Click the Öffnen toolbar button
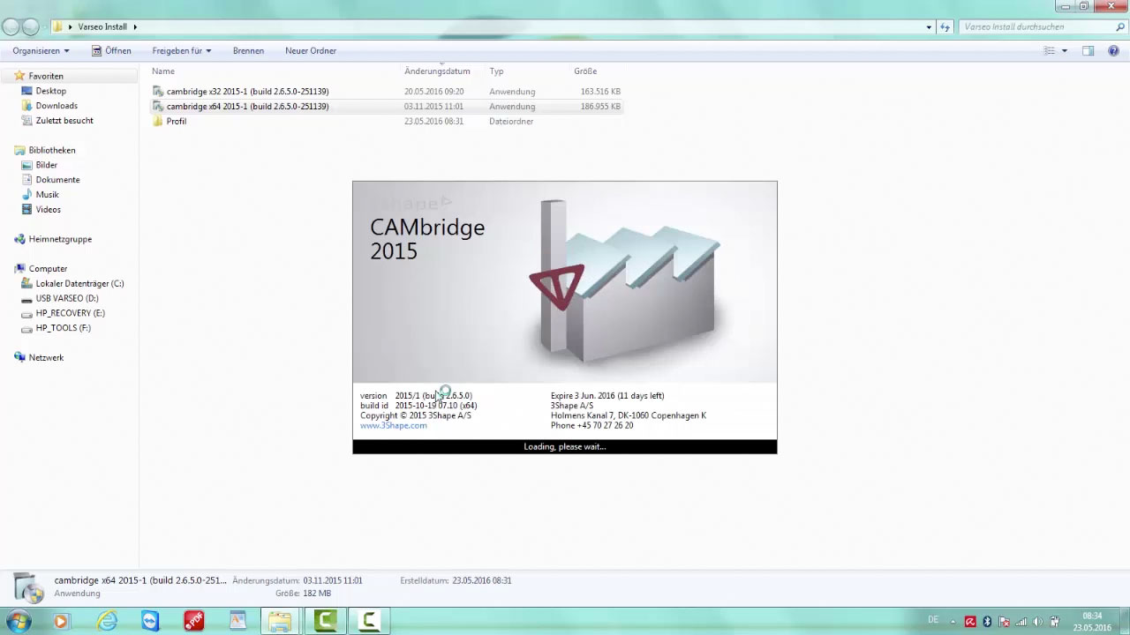The height and width of the screenshot is (635, 1130). [111, 51]
